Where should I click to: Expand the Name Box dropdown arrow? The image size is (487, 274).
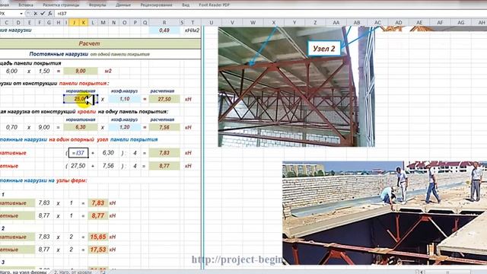21,14
